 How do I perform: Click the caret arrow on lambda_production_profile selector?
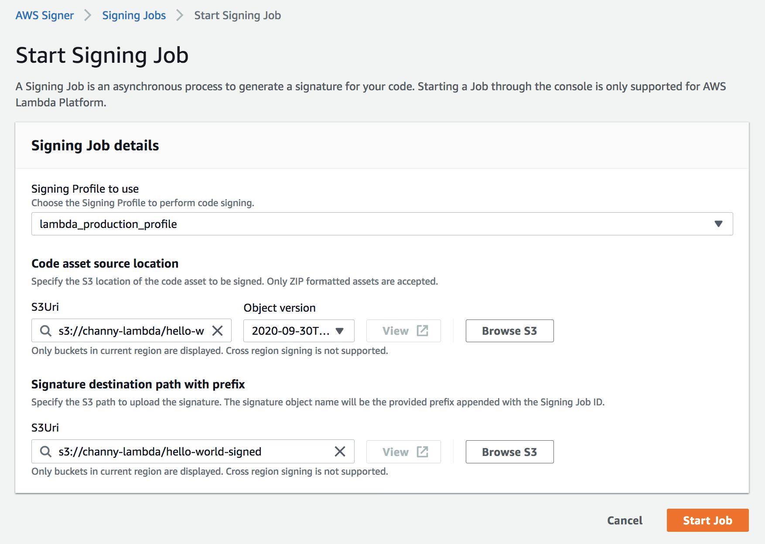(x=718, y=224)
